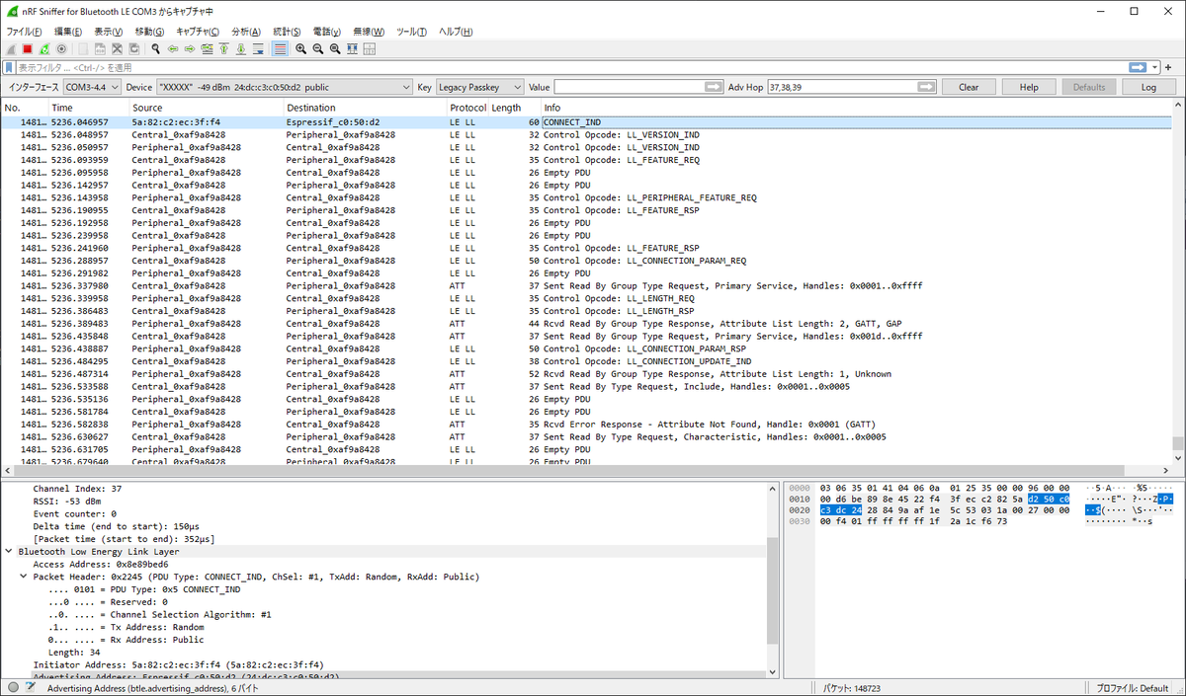
Task: Reset text to normal size
Action: pyautogui.click(x=335, y=48)
